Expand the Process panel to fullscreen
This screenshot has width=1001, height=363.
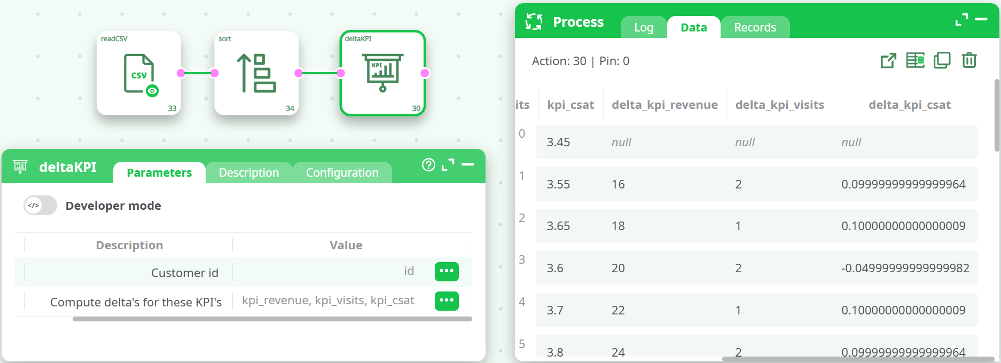click(961, 20)
